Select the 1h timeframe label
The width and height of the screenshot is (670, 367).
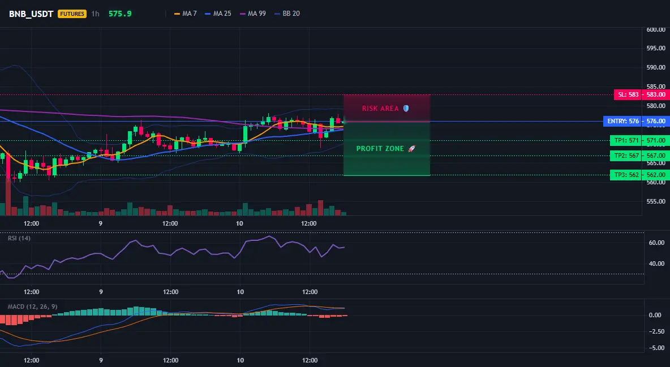click(x=95, y=14)
